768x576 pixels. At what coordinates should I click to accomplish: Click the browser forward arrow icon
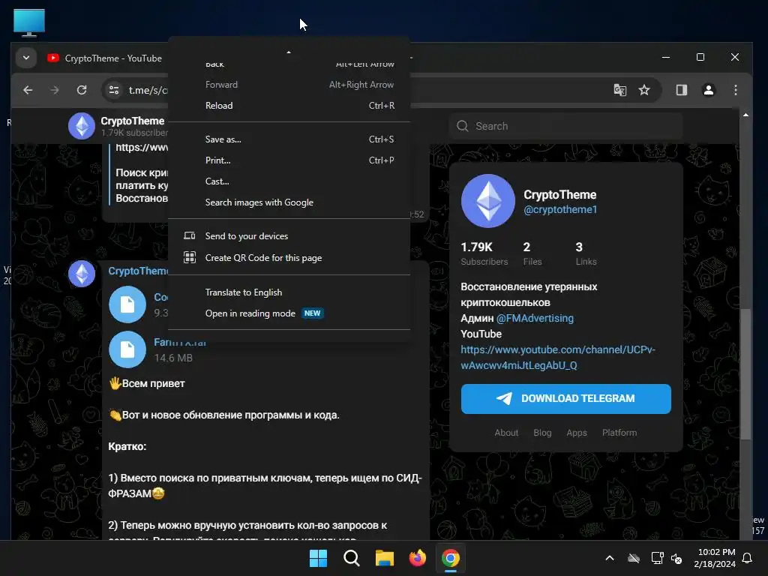click(54, 90)
